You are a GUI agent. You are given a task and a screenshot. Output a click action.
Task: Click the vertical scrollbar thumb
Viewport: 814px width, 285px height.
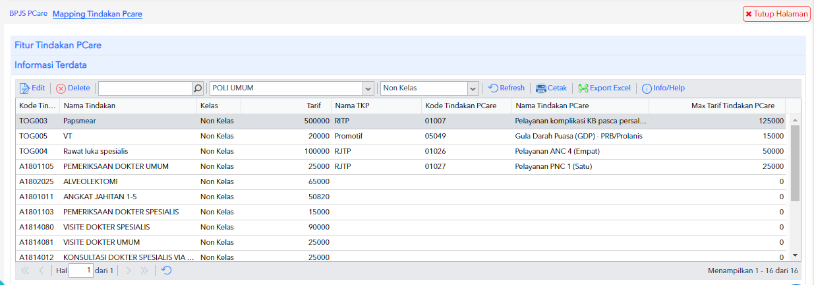pyautogui.click(x=795, y=162)
